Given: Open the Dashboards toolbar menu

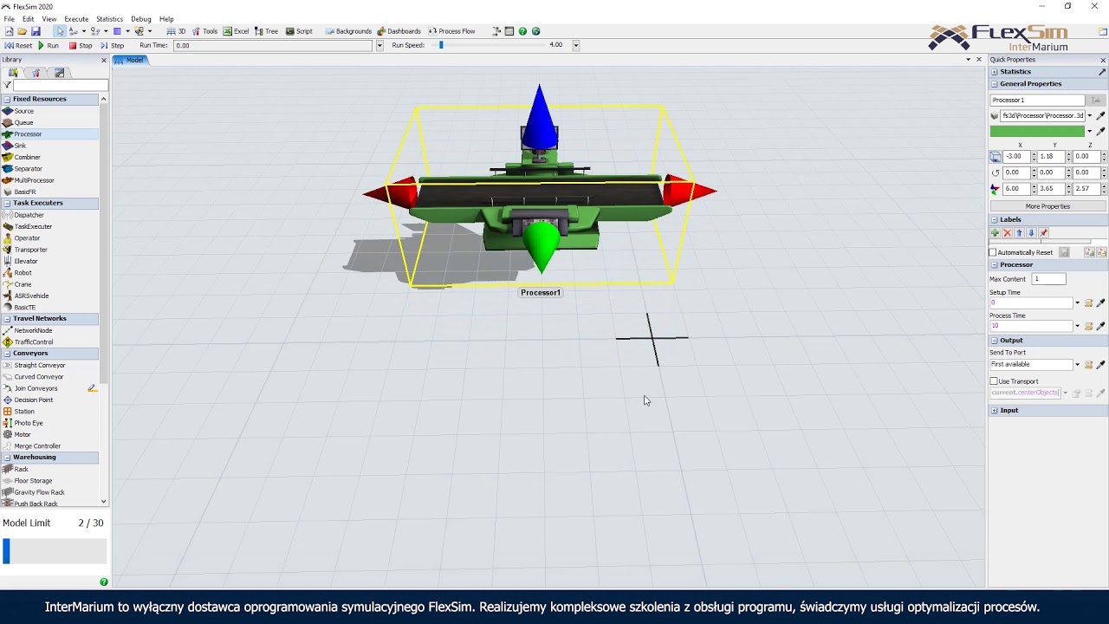Looking at the screenshot, I should click(x=399, y=31).
